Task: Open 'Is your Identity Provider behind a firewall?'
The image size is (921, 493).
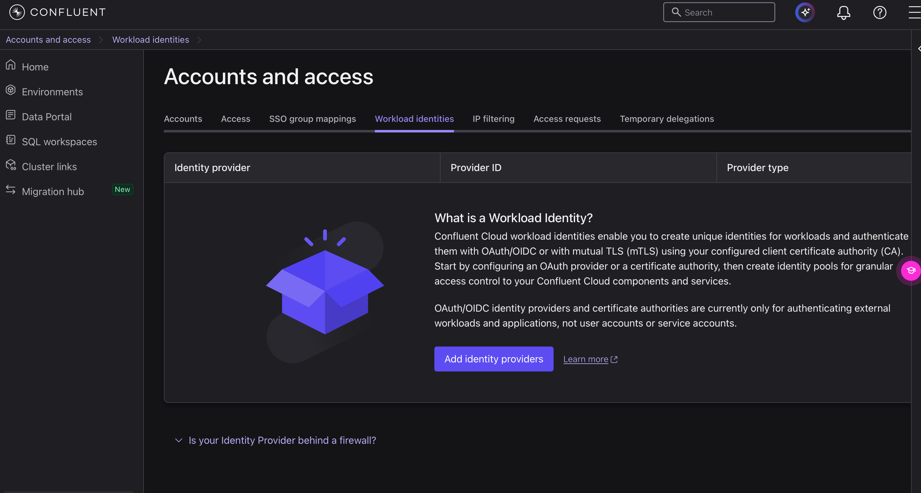Action: [x=282, y=440]
